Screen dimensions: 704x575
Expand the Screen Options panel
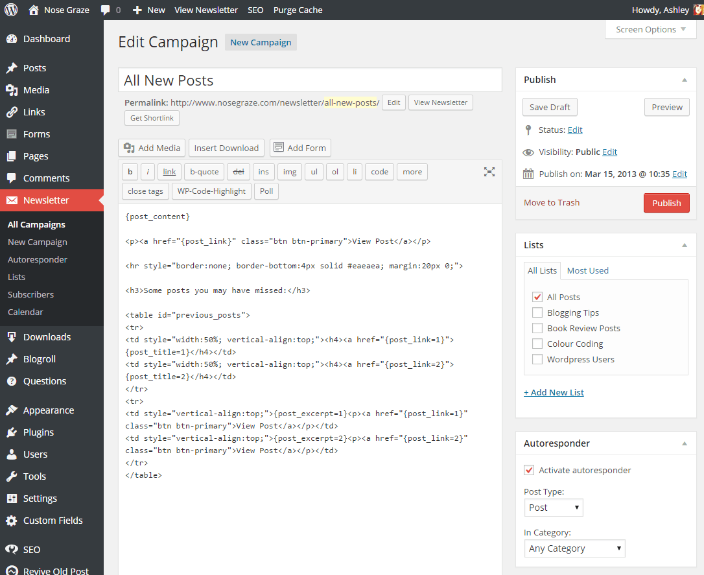click(x=650, y=29)
